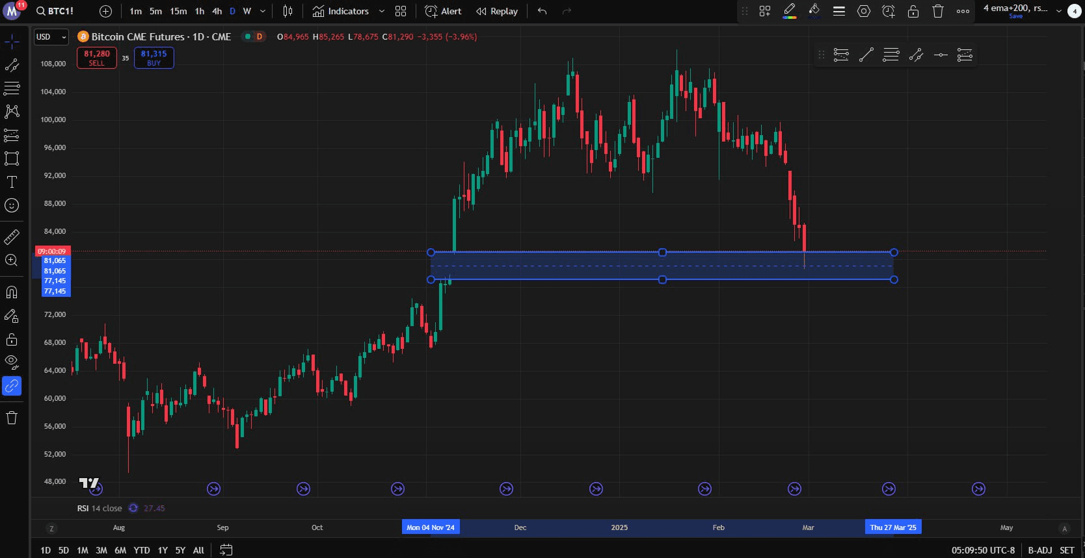Screen dimensions: 1085x558
Task: Select the 1D date range
Action: (46, 550)
